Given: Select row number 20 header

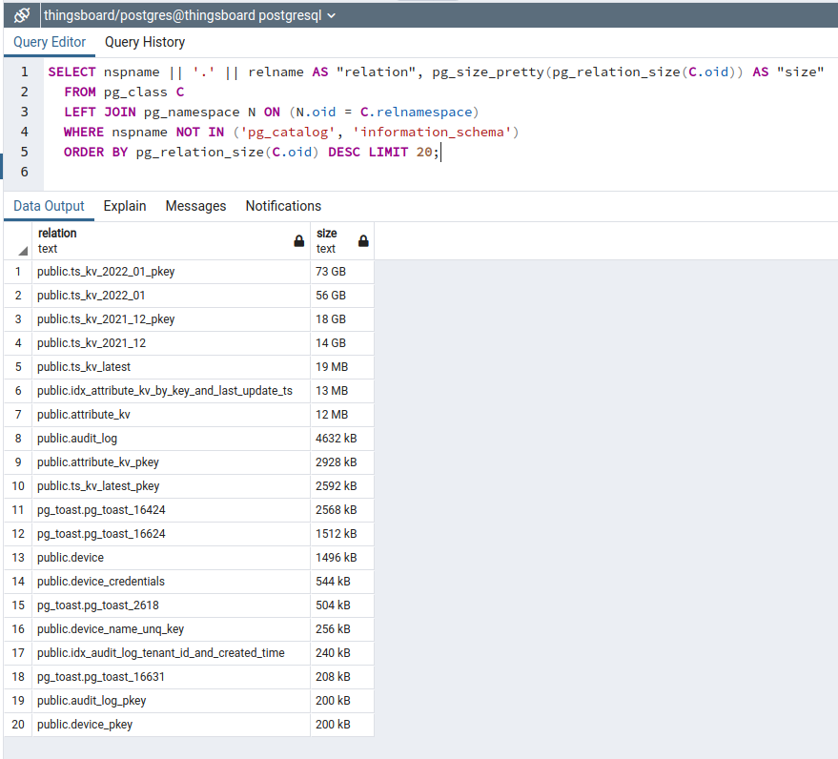Looking at the screenshot, I should coord(17,725).
